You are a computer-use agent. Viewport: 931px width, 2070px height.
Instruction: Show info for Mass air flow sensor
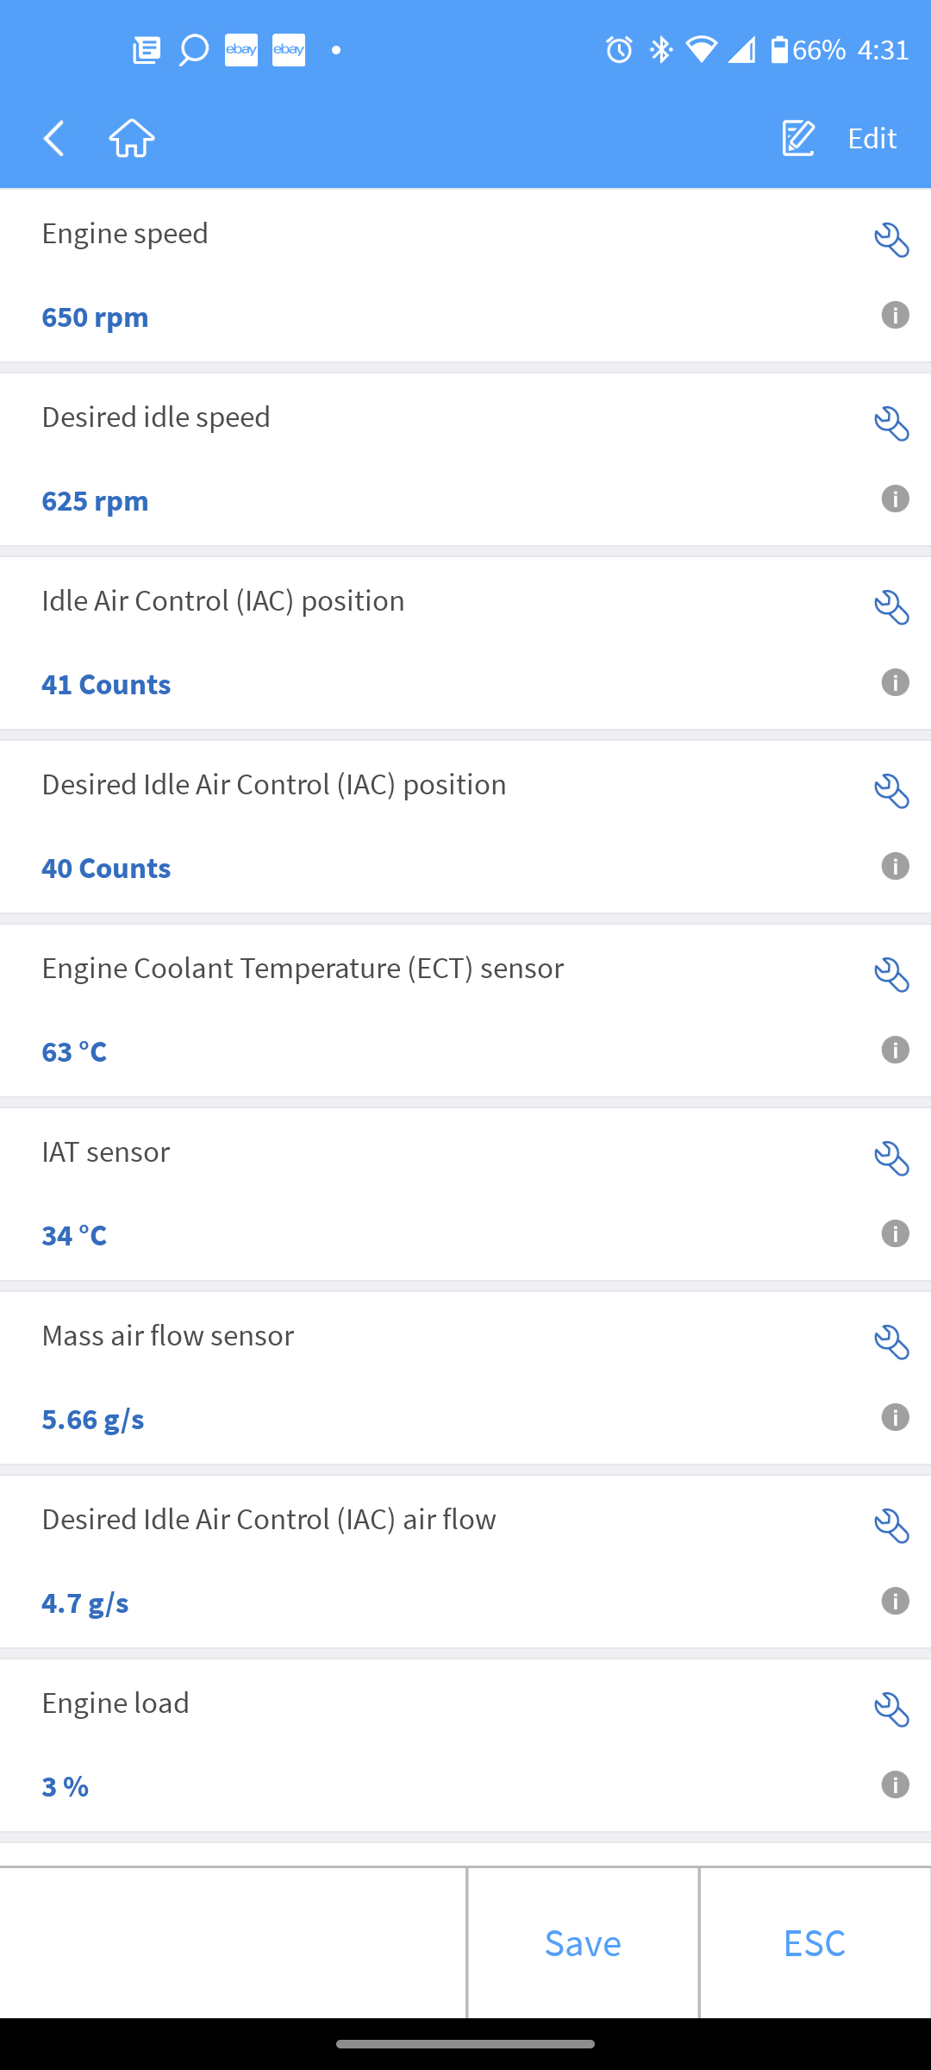click(x=895, y=1417)
